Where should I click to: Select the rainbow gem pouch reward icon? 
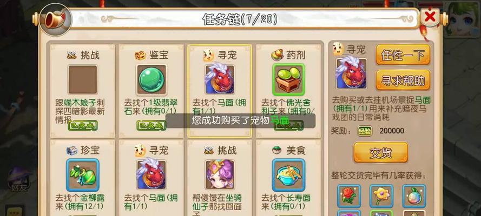click(x=414, y=196)
